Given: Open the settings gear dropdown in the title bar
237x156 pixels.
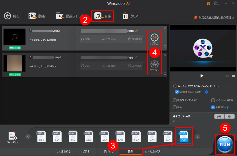Looking at the screenshot, I should [x=216, y=3].
